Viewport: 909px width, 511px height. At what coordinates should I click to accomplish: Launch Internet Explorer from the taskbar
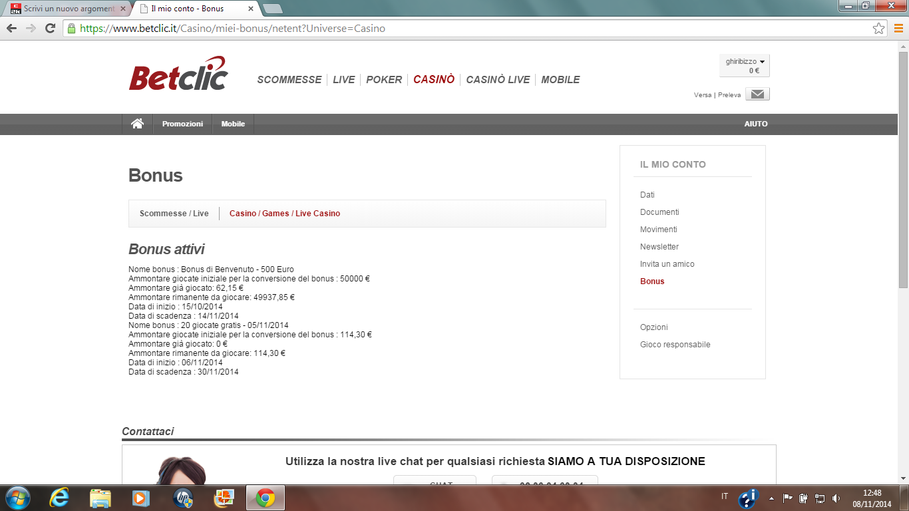(59, 498)
